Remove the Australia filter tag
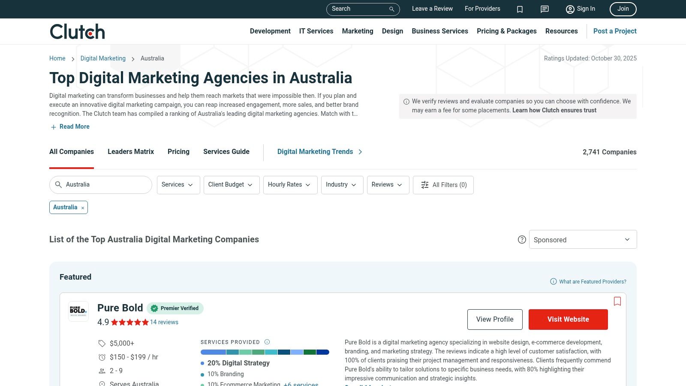 point(83,208)
